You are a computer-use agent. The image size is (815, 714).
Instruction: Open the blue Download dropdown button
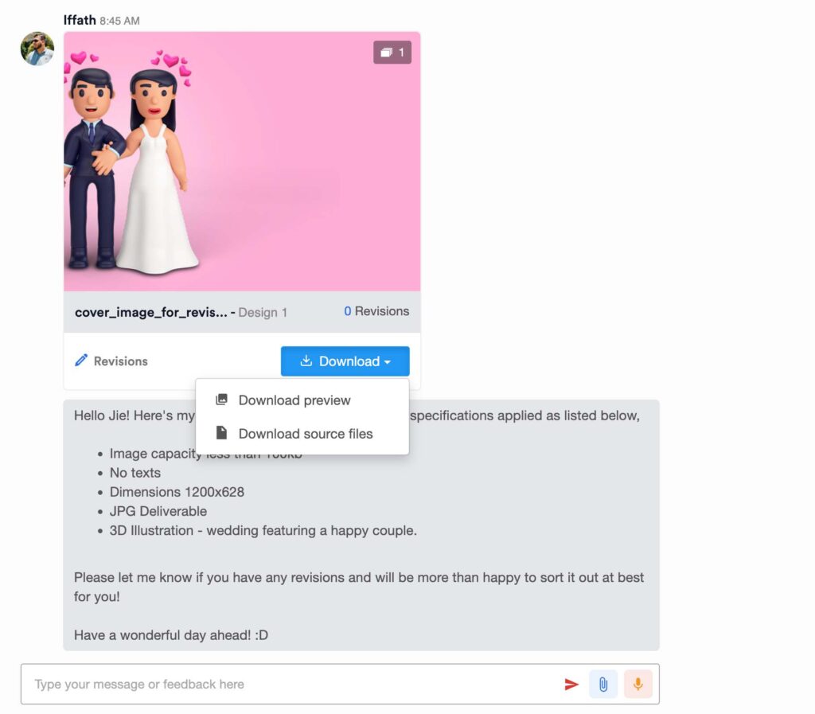(x=345, y=361)
